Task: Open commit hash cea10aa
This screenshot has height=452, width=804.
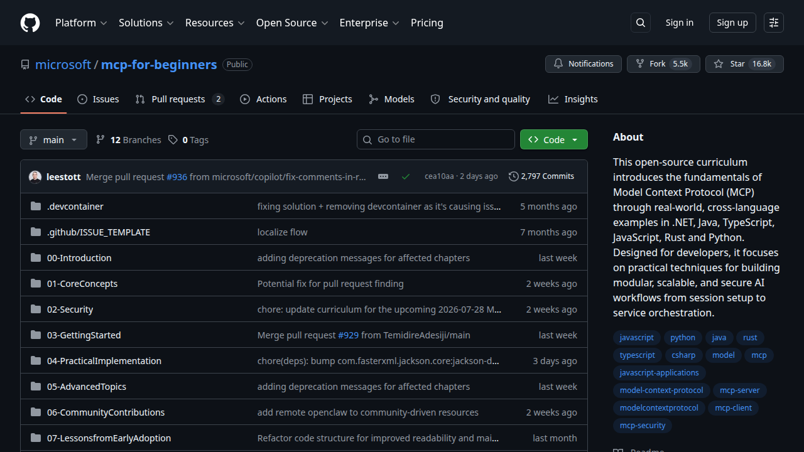Action: [x=439, y=176]
